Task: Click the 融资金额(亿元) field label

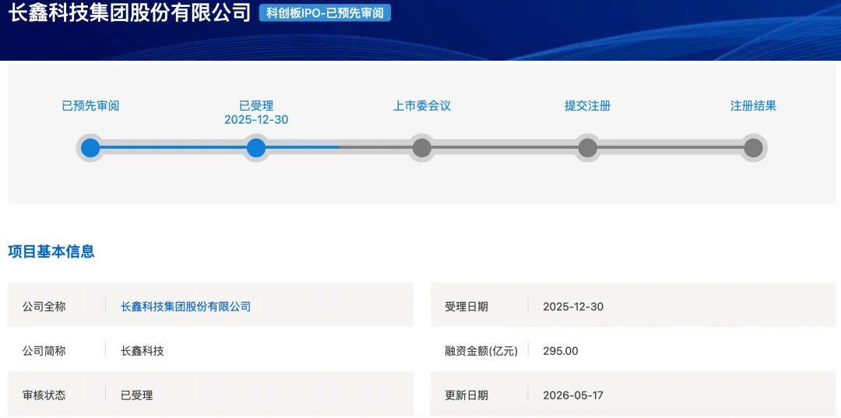Action: 481,352
